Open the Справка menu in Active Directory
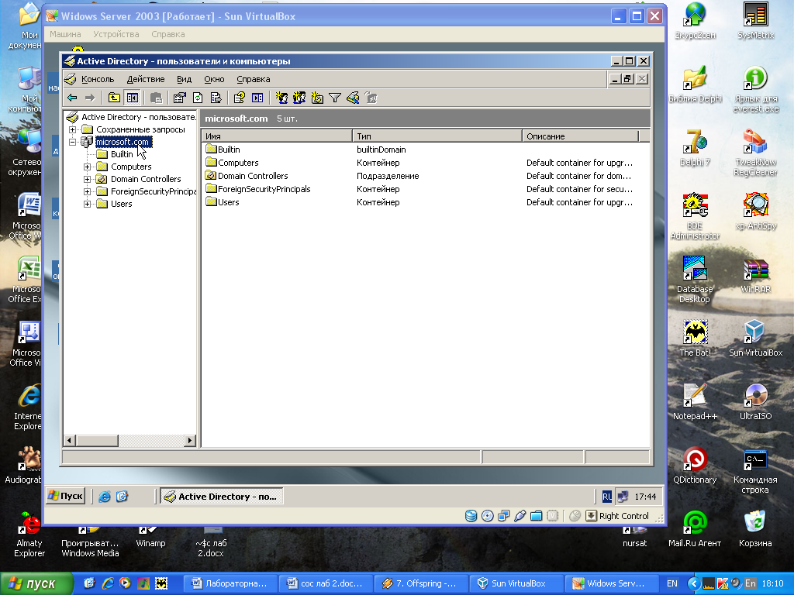 point(254,80)
